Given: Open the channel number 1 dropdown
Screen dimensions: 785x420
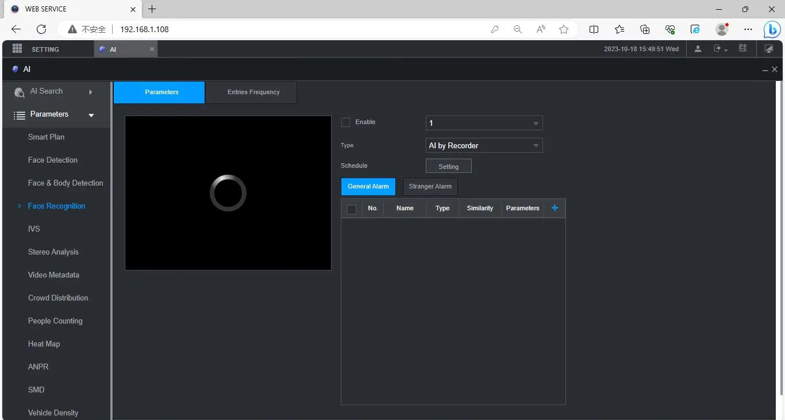Looking at the screenshot, I should [484, 123].
